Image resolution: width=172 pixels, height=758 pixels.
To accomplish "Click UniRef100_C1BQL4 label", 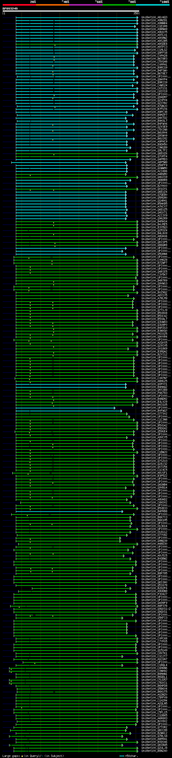I will (154, 665).
